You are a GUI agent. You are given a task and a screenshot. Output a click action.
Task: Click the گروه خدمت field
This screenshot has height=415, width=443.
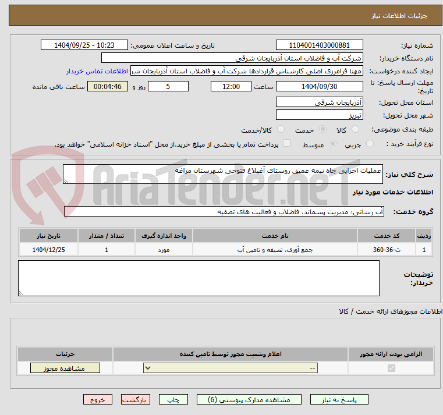pos(223,211)
